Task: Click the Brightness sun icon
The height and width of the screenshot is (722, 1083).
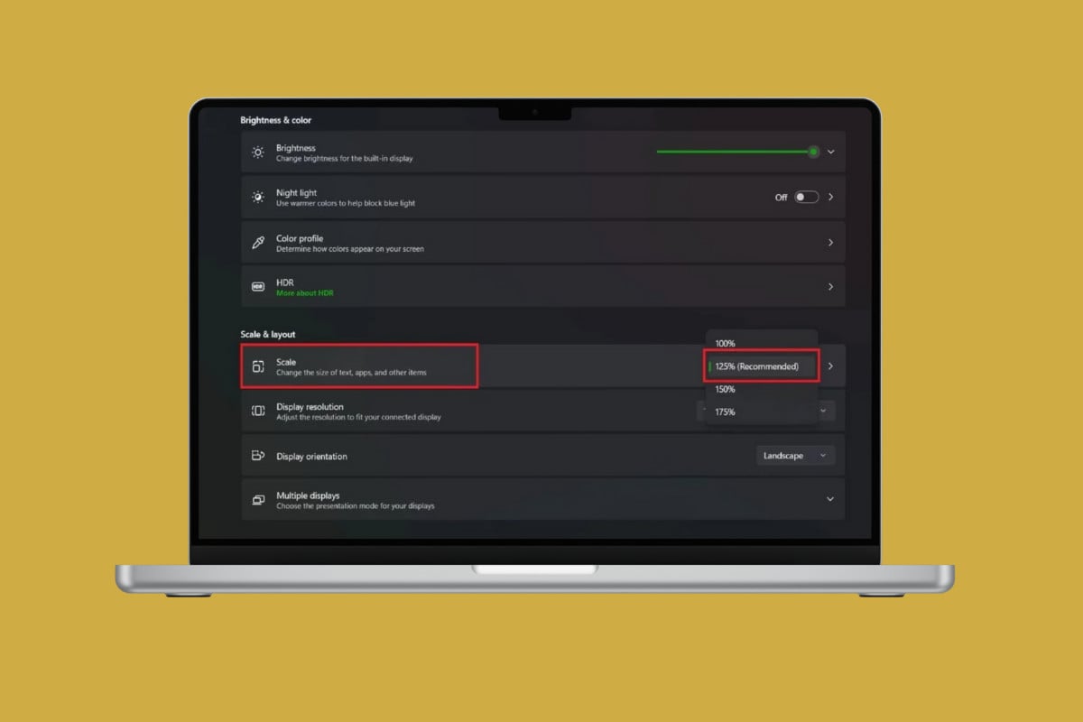Action: tap(258, 153)
